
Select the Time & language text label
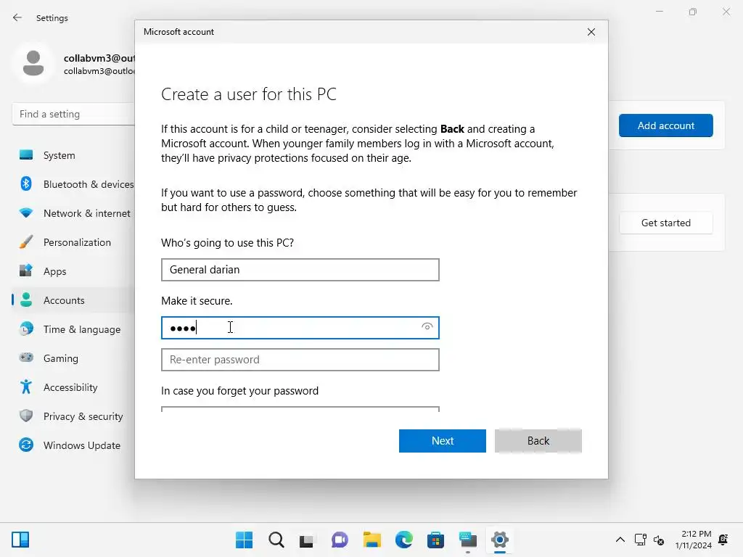coord(82,329)
